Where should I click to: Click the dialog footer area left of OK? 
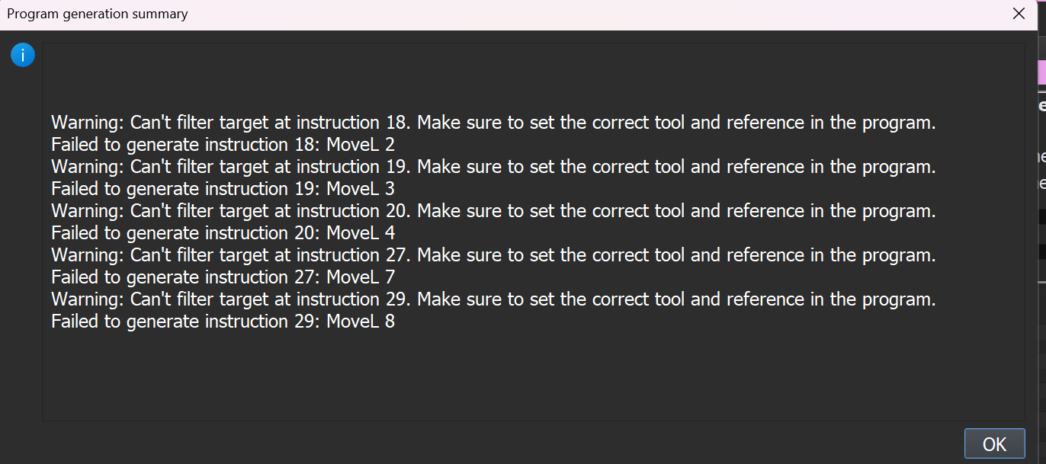click(496, 443)
